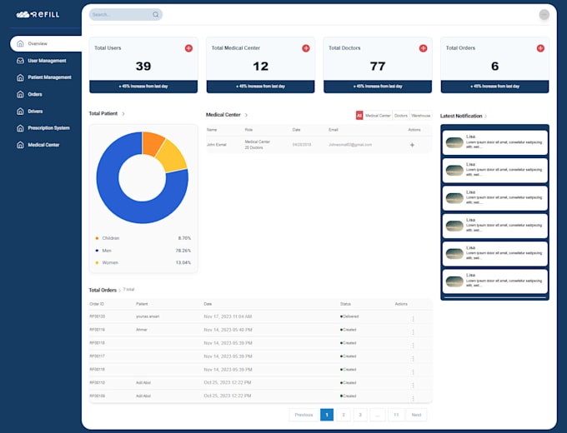
Task: Switch to the Warehouse filter tab
Action: tap(421, 115)
